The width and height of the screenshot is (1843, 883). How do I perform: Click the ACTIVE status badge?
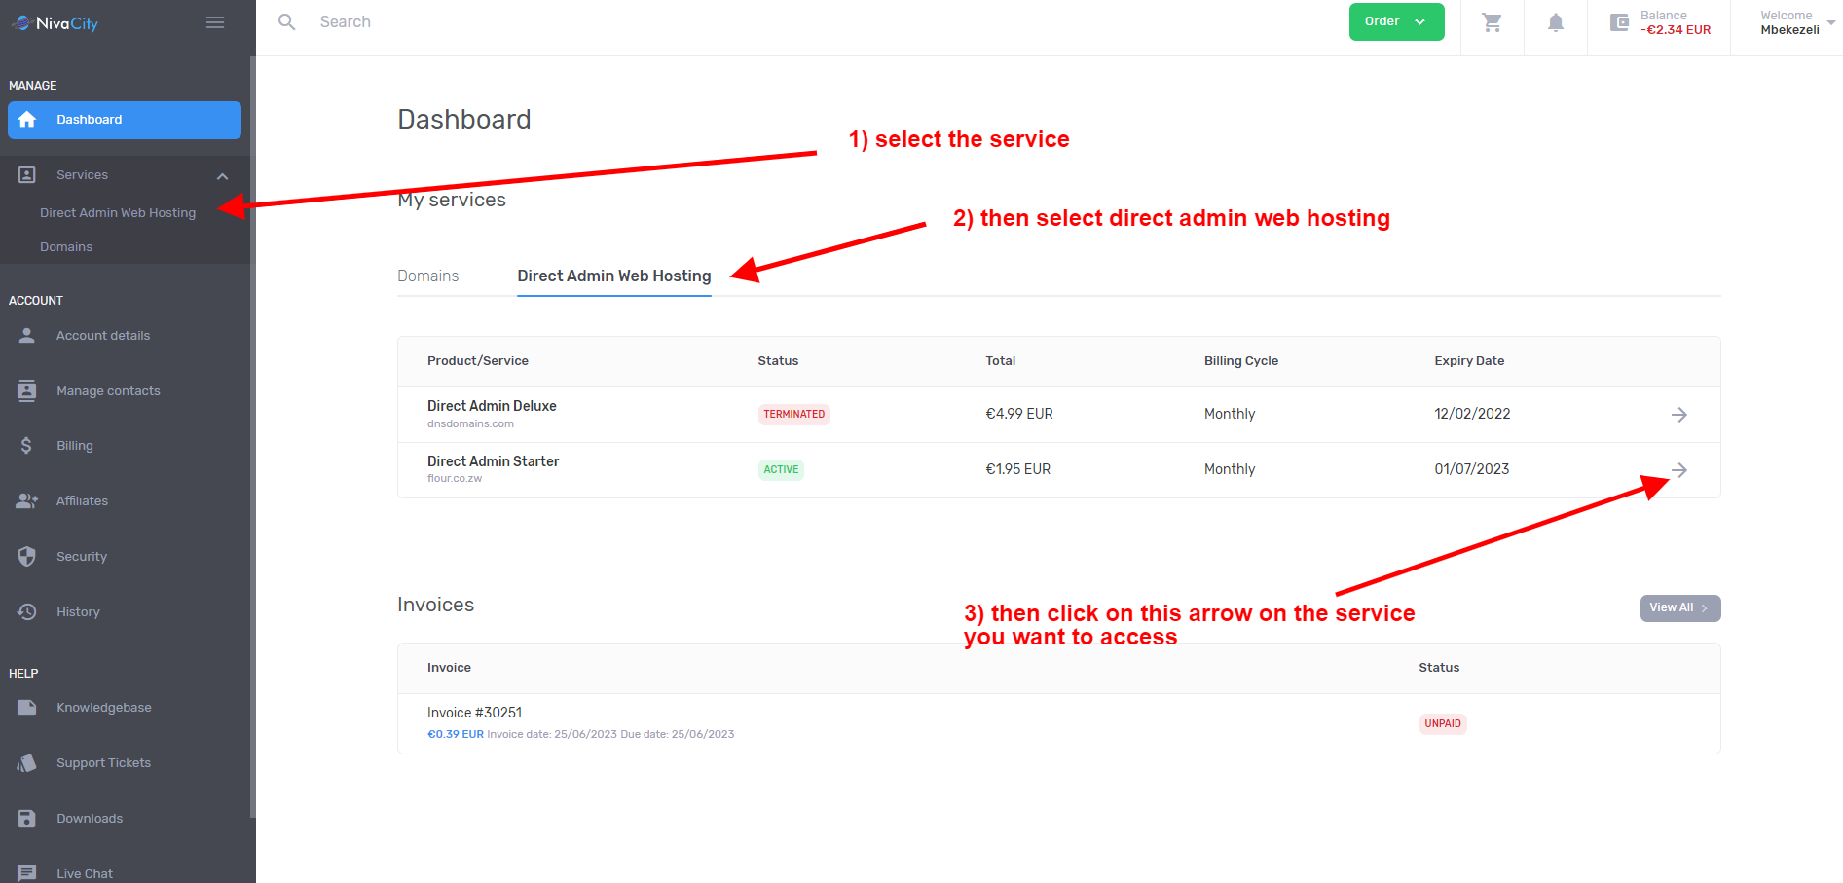[781, 470]
